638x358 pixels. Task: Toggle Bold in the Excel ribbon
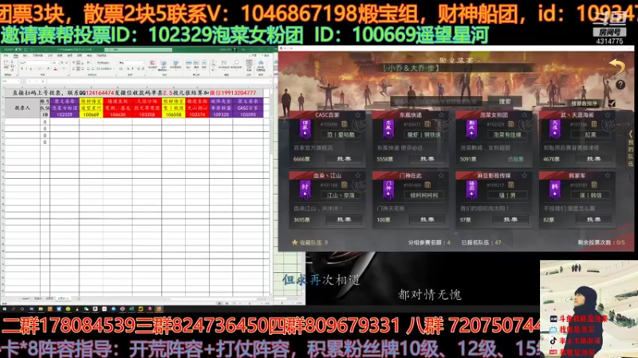pos(22,68)
